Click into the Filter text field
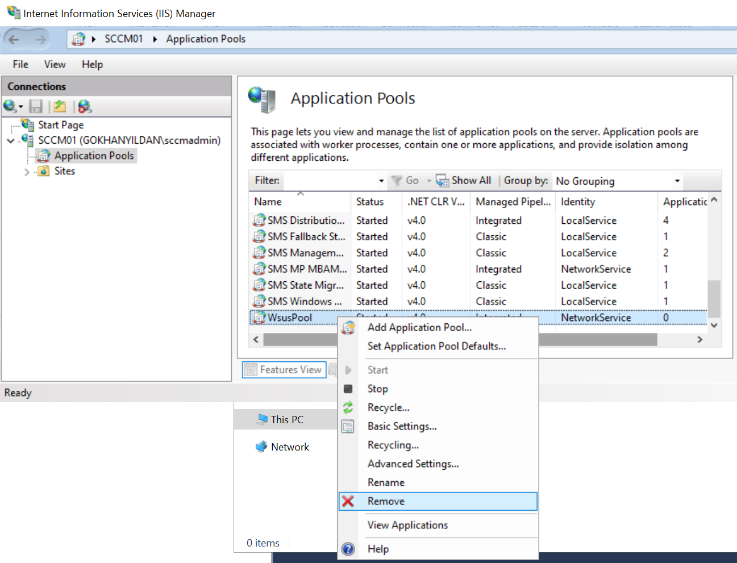The image size is (737, 563). tap(330, 181)
